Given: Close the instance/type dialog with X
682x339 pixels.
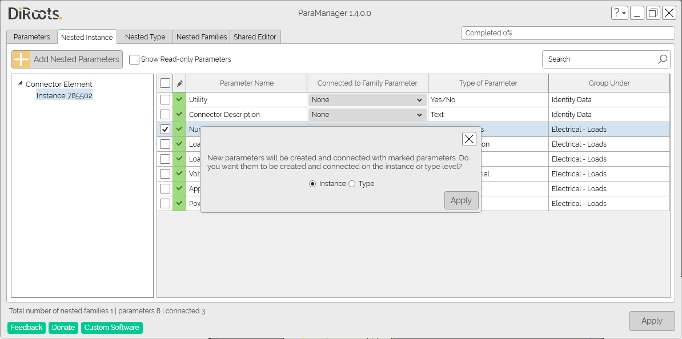Looking at the screenshot, I should (469, 139).
